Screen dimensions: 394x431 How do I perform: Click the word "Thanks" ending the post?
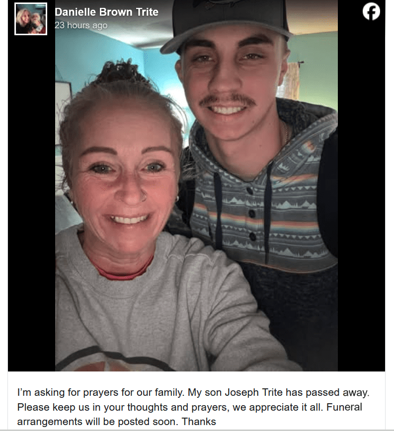pos(199,422)
